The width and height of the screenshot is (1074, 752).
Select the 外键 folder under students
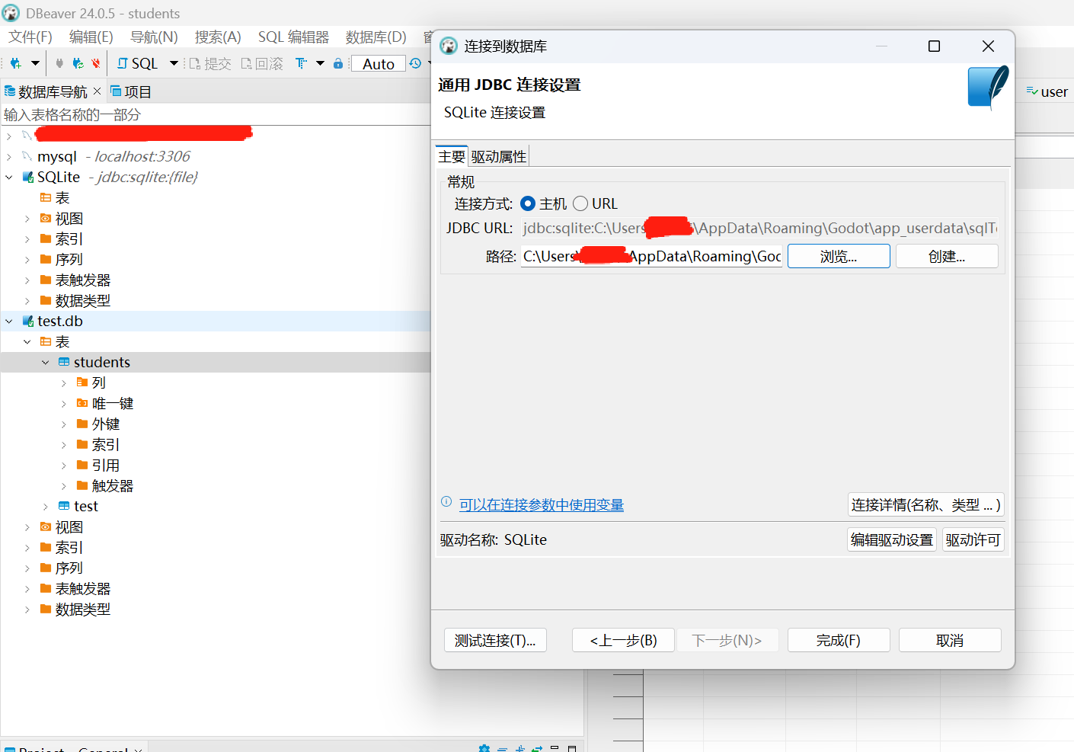tap(105, 424)
